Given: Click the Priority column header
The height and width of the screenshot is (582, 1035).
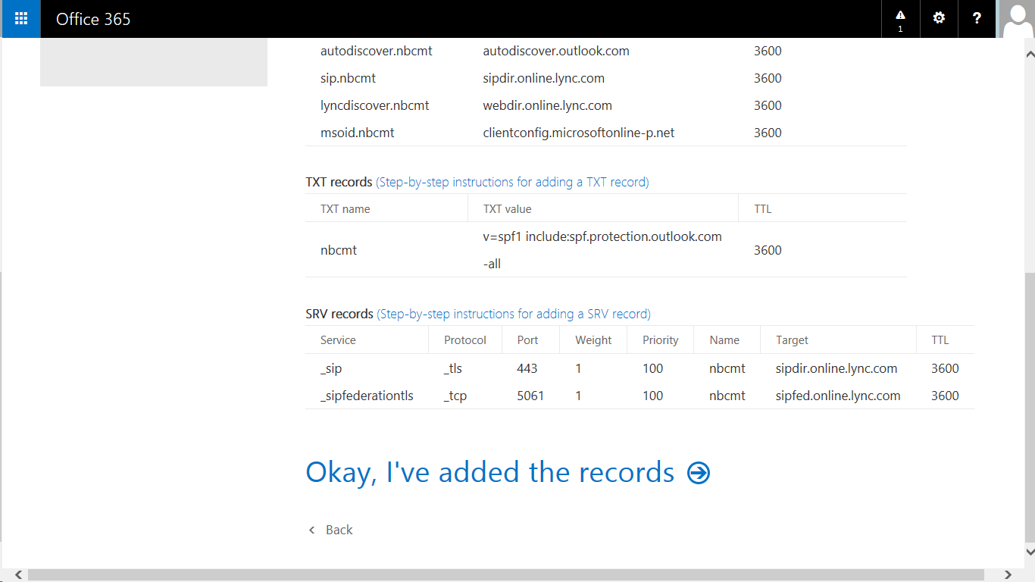Looking at the screenshot, I should click(661, 340).
